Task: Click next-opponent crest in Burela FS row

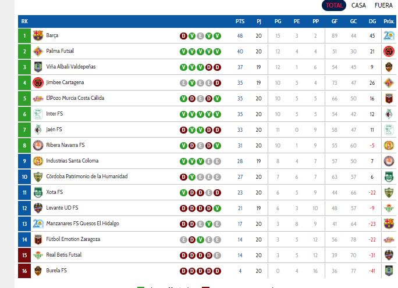Action: [389, 271]
